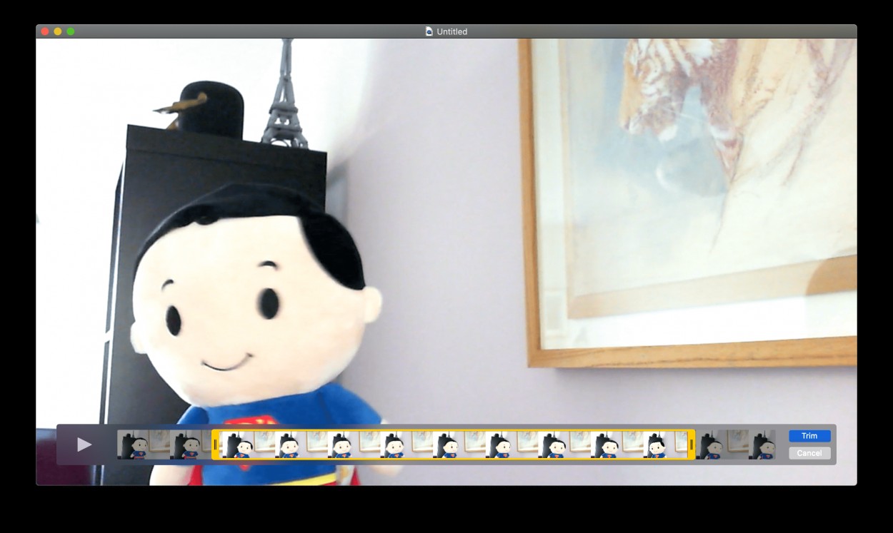The image size is (893, 533).
Task: Click the Untitled window title text
Action: point(452,31)
